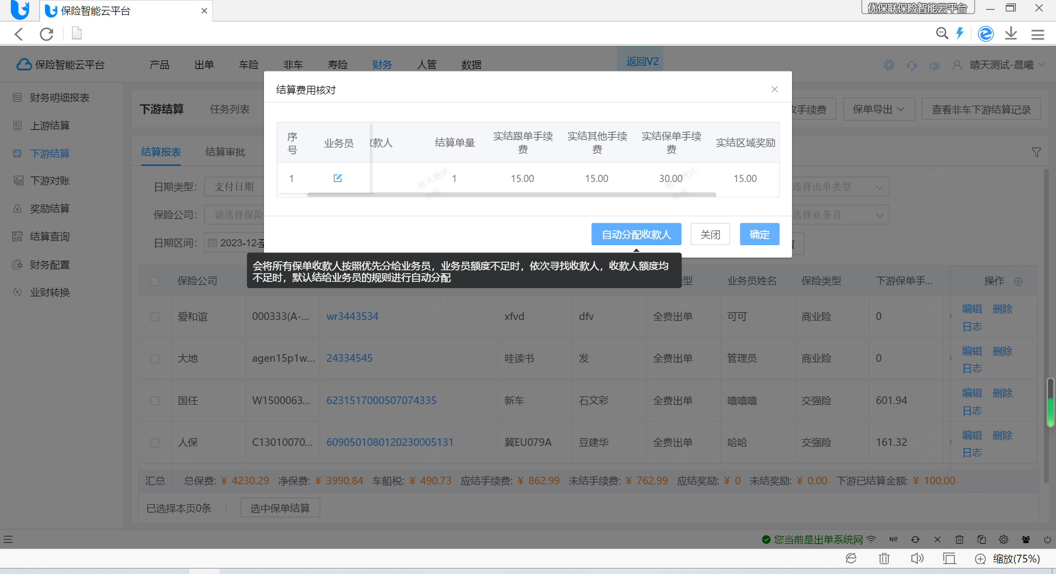
Task: Select 上游结算 in the sidebar
Action: click(x=50, y=126)
